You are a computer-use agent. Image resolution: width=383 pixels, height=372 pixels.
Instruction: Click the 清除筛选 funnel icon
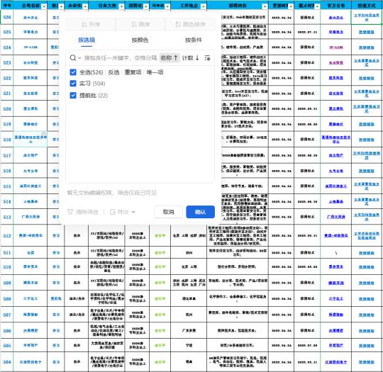70,212
